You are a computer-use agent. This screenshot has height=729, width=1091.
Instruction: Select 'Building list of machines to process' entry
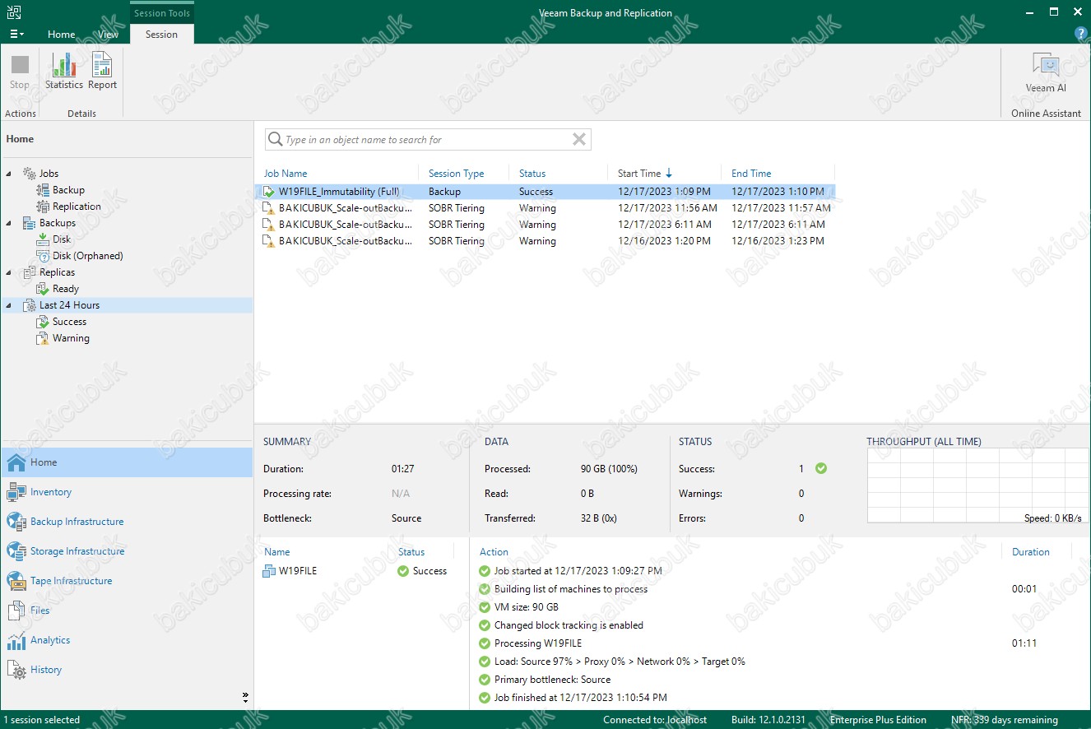[570, 589]
